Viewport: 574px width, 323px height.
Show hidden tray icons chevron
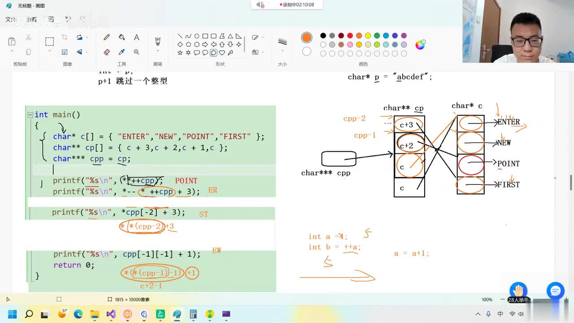[x=478, y=314]
